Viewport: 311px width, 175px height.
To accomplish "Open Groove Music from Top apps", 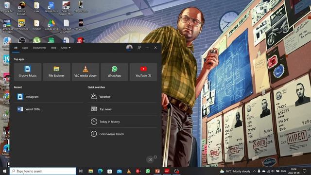I will (x=28, y=72).
